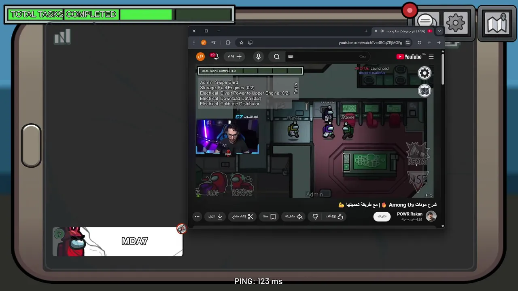
Task: Open site settings icon beside URL
Action: point(408,42)
